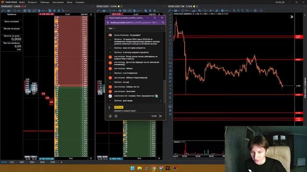Click the chart zoom-in magnifier icon
Viewport: 307px width, 172px height.
(234, 11)
